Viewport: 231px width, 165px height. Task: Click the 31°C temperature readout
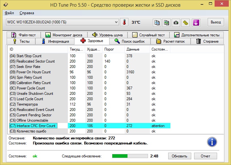pos(136,22)
